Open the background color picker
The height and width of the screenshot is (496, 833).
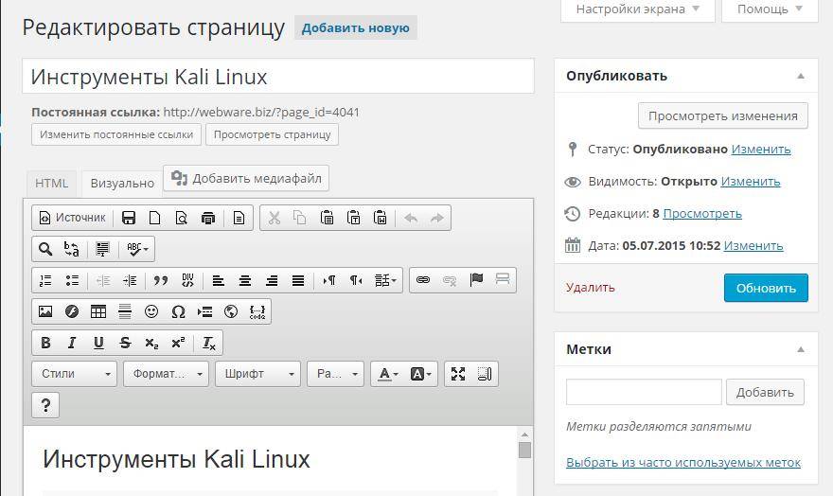coord(421,374)
